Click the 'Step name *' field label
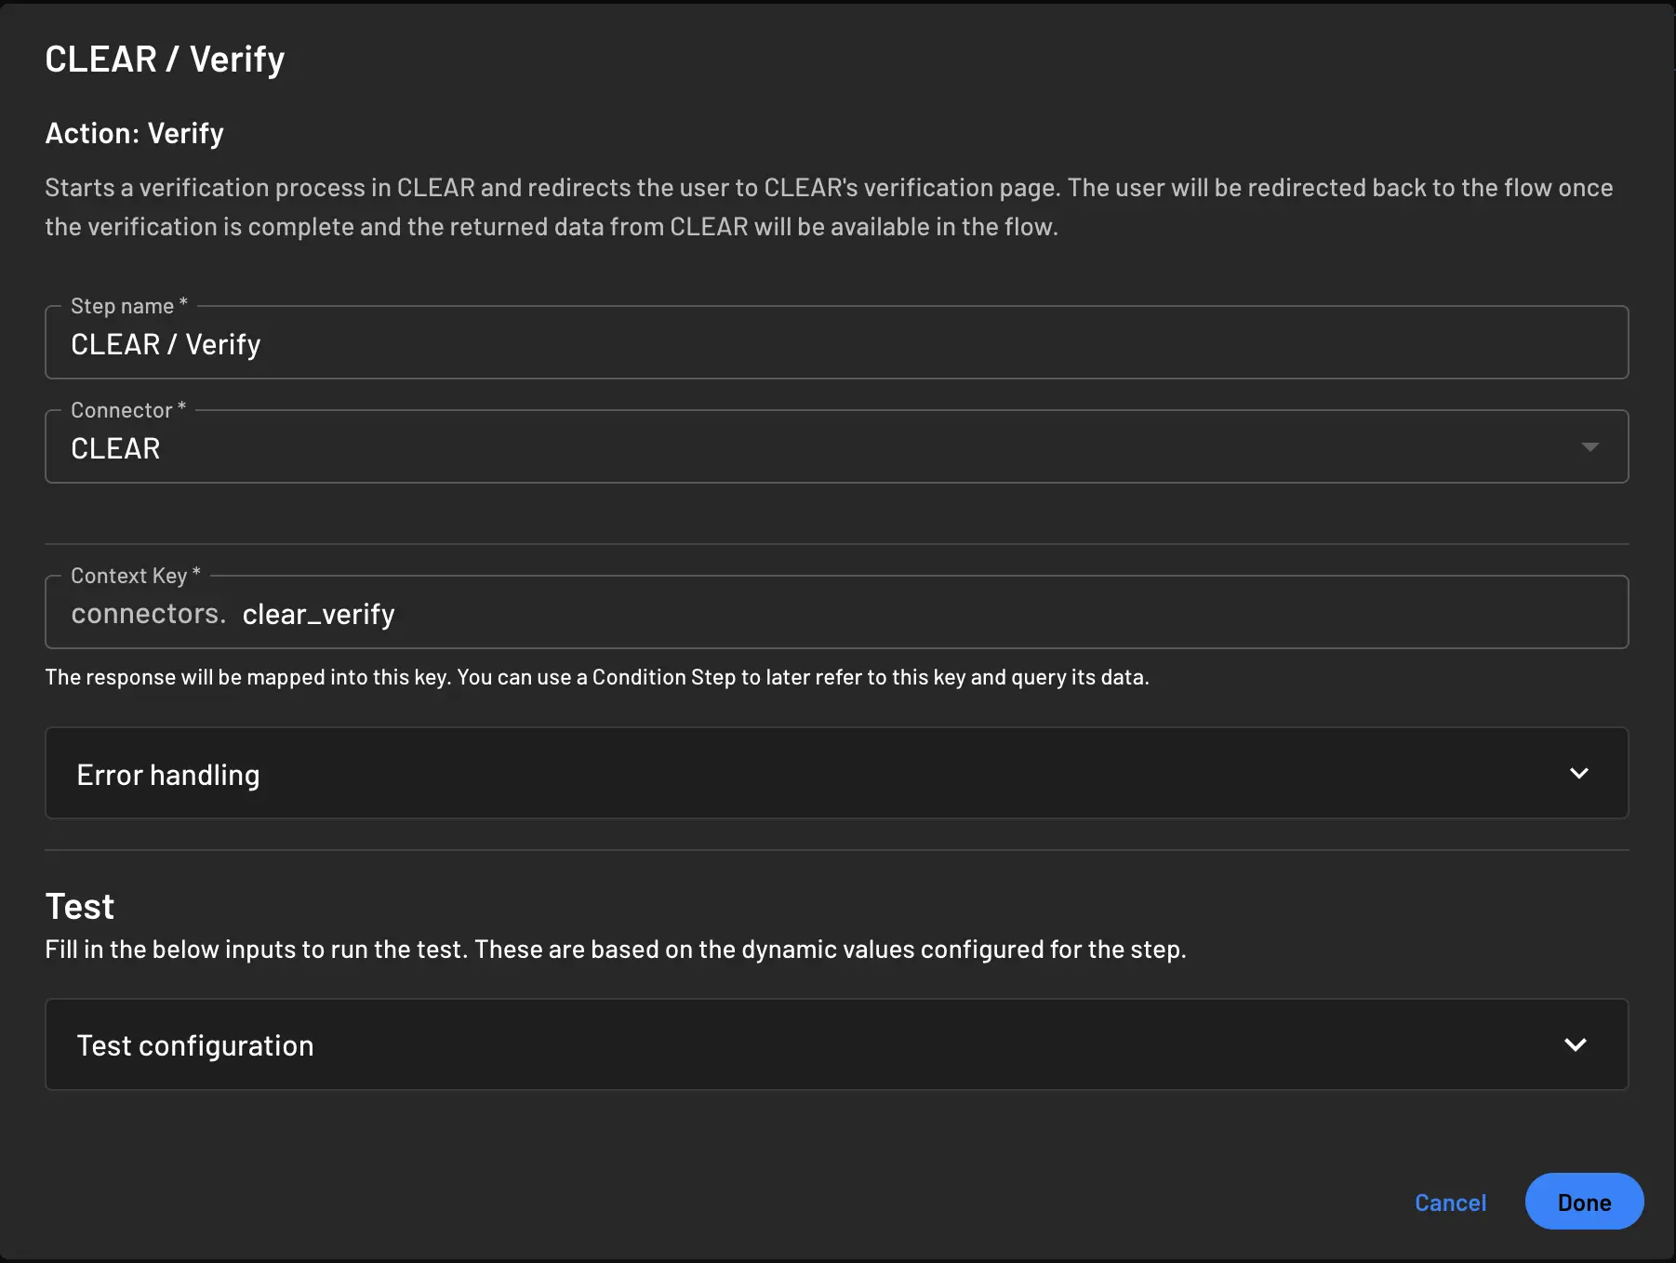Image resolution: width=1676 pixels, height=1263 pixels. (x=129, y=306)
